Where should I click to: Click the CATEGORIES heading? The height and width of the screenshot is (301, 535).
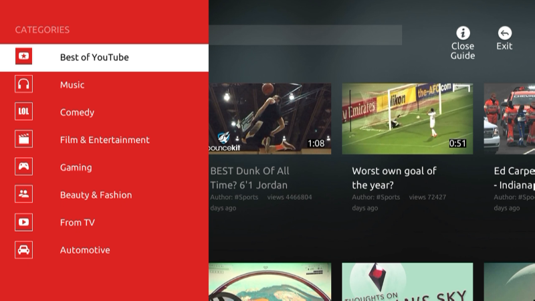(x=42, y=29)
